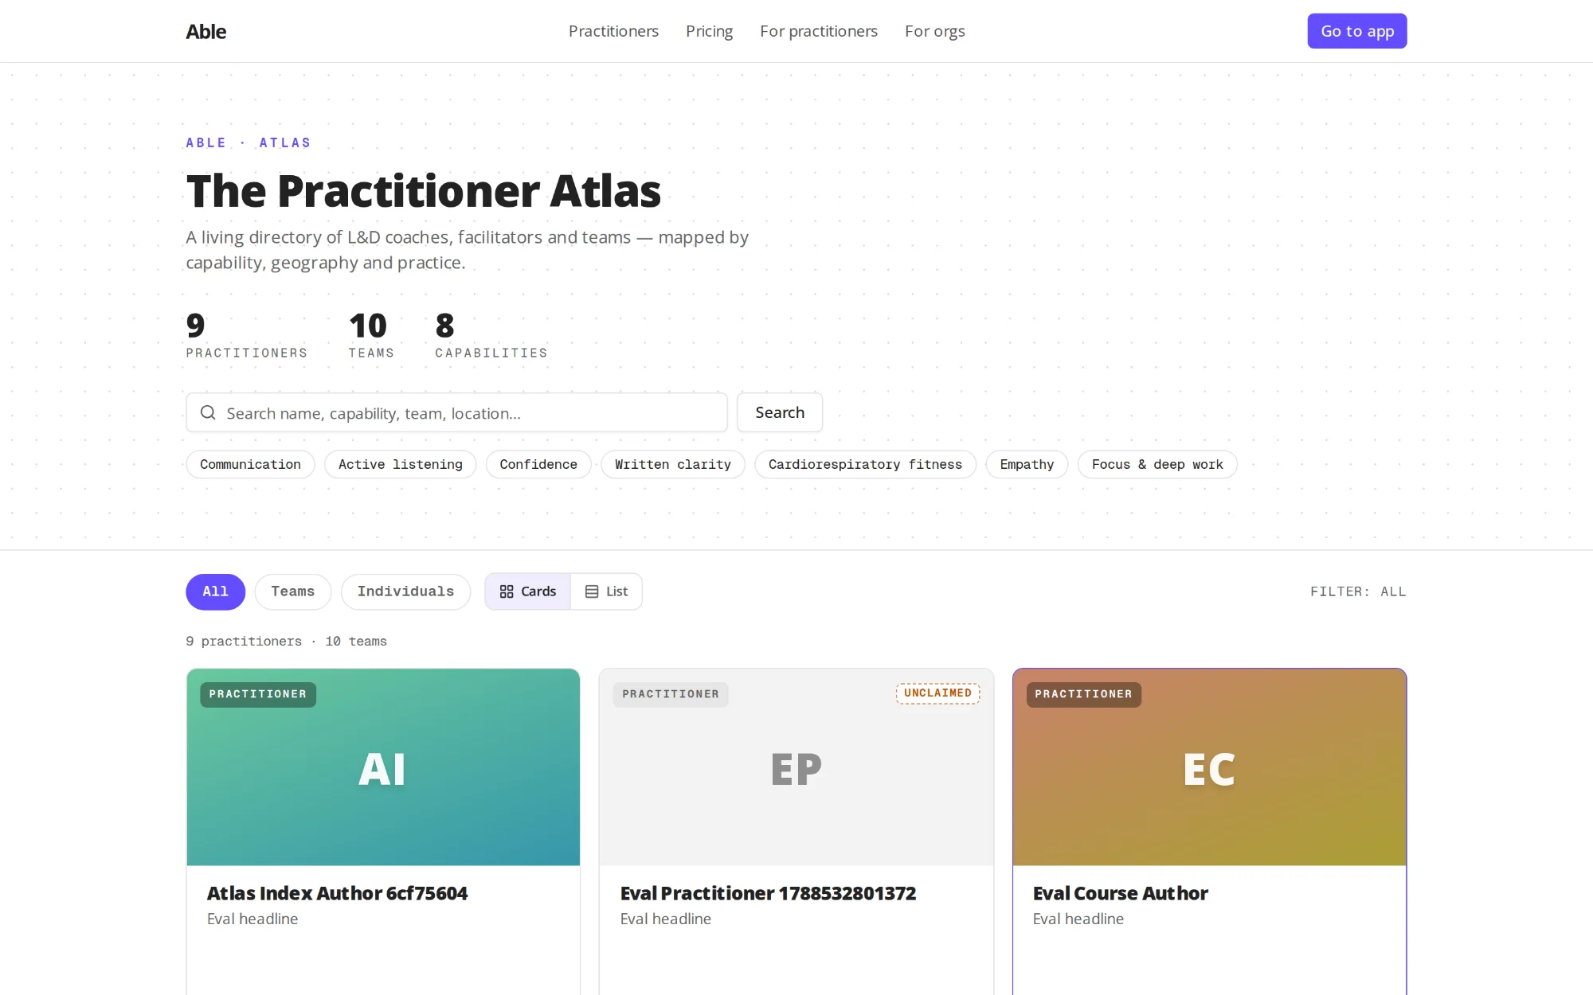Filter by Individuals

coord(405,591)
